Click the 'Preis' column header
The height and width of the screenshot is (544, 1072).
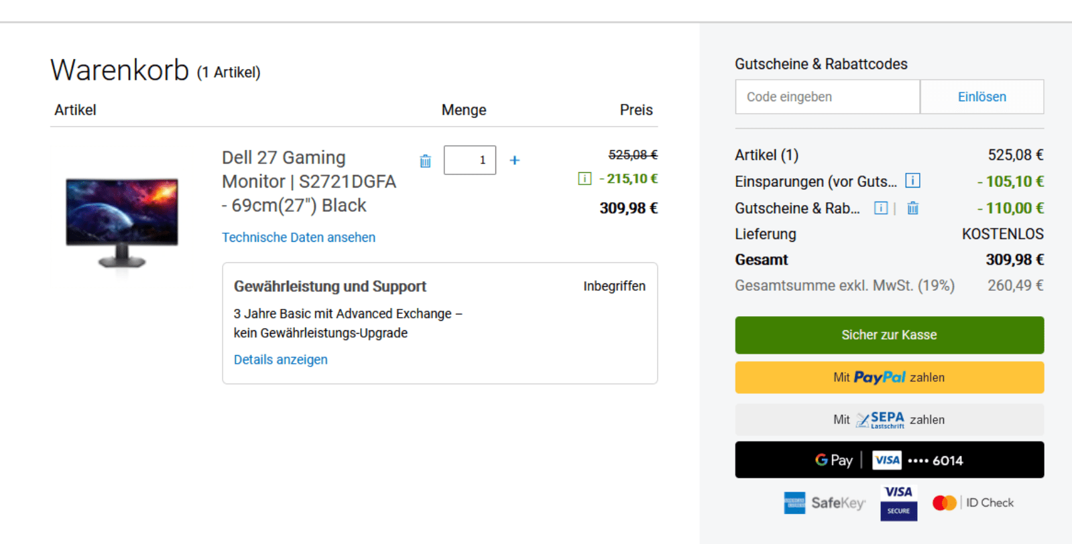coord(636,110)
